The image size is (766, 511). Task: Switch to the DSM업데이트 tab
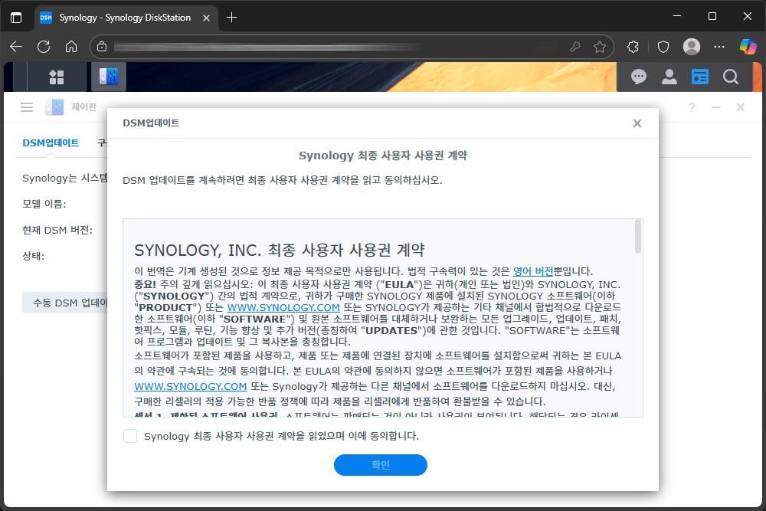point(51,142)
